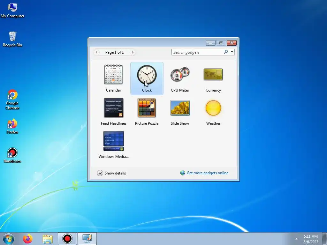
Task: Open Recycle Bin on desktop
Action: pos(12,39)
